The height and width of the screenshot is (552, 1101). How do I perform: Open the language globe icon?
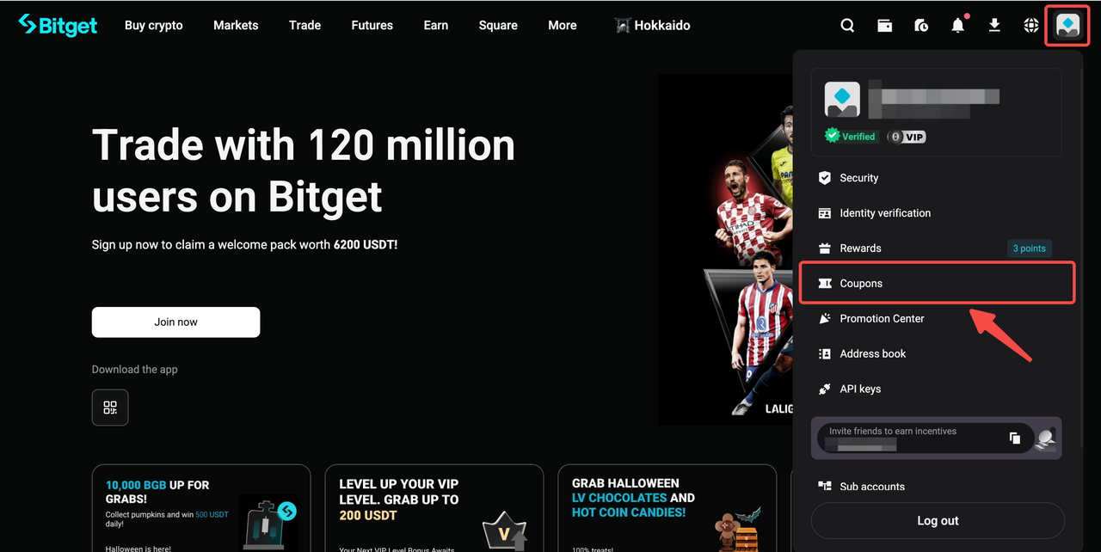point(1031,26)
